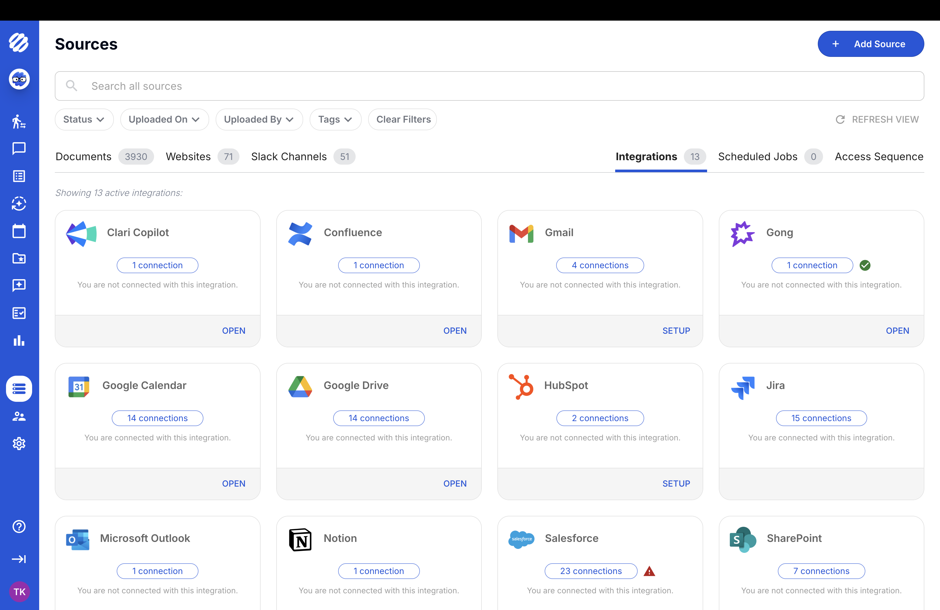
Task: Open the calendar sidebar icon
Action: click(19, 231)
